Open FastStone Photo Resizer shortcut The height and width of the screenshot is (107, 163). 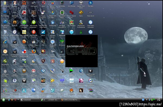click(x=24, y=53)
